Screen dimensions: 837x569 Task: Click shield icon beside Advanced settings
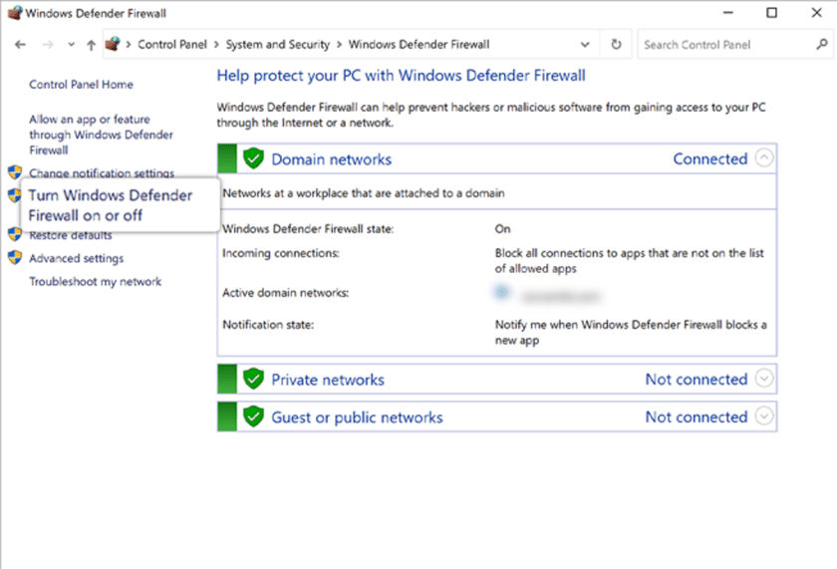point(15,257)
